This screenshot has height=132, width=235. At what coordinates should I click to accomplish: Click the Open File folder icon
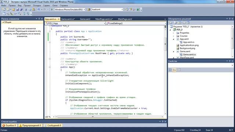[14, 10]
